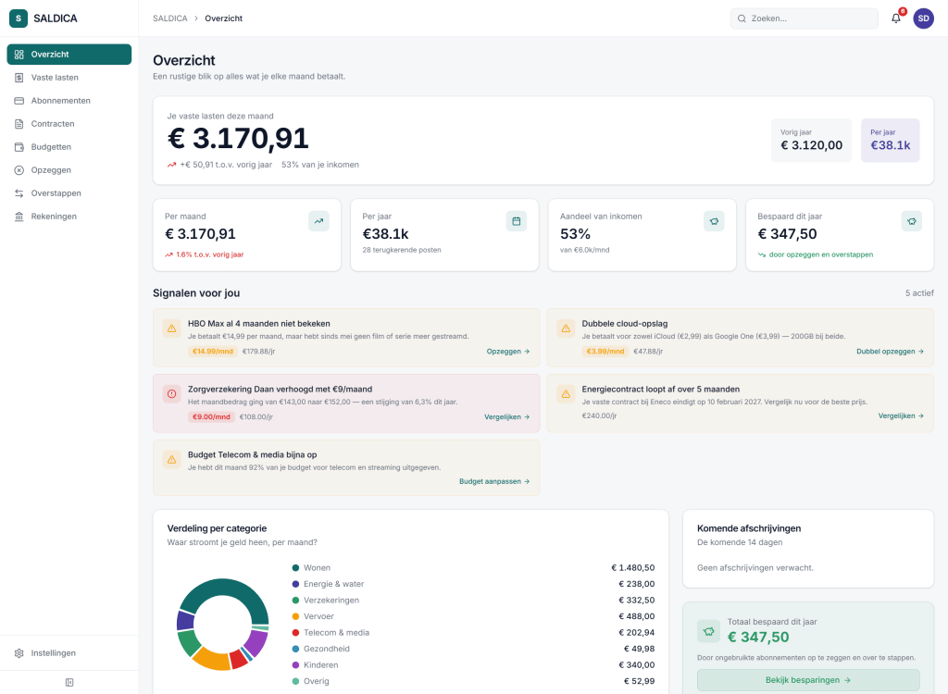Click the trend icon in Per maand card
The height and width of the screenshot is (694, 948).
(x=318, y=221)
